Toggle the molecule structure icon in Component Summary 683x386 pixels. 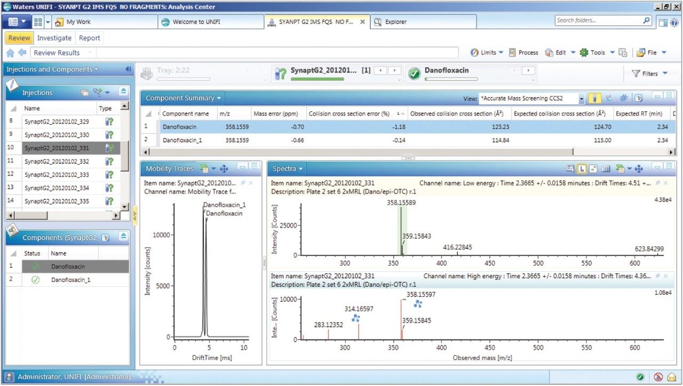pyautogui.click(x=609, y=98)
